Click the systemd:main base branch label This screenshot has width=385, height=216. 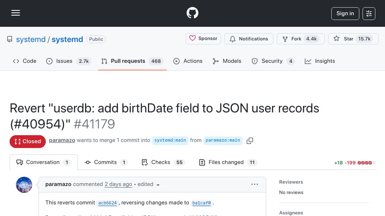pos(170,140)
